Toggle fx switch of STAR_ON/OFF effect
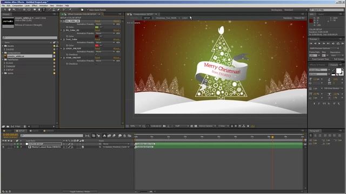The image size is (346, 194). (x=64, y=58)
